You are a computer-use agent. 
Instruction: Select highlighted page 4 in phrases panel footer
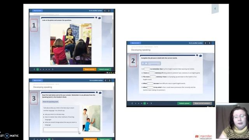point(144,103)
